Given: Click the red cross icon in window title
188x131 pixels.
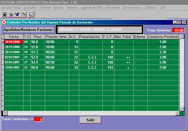Looking at the screenshot, I should [4, 22].
